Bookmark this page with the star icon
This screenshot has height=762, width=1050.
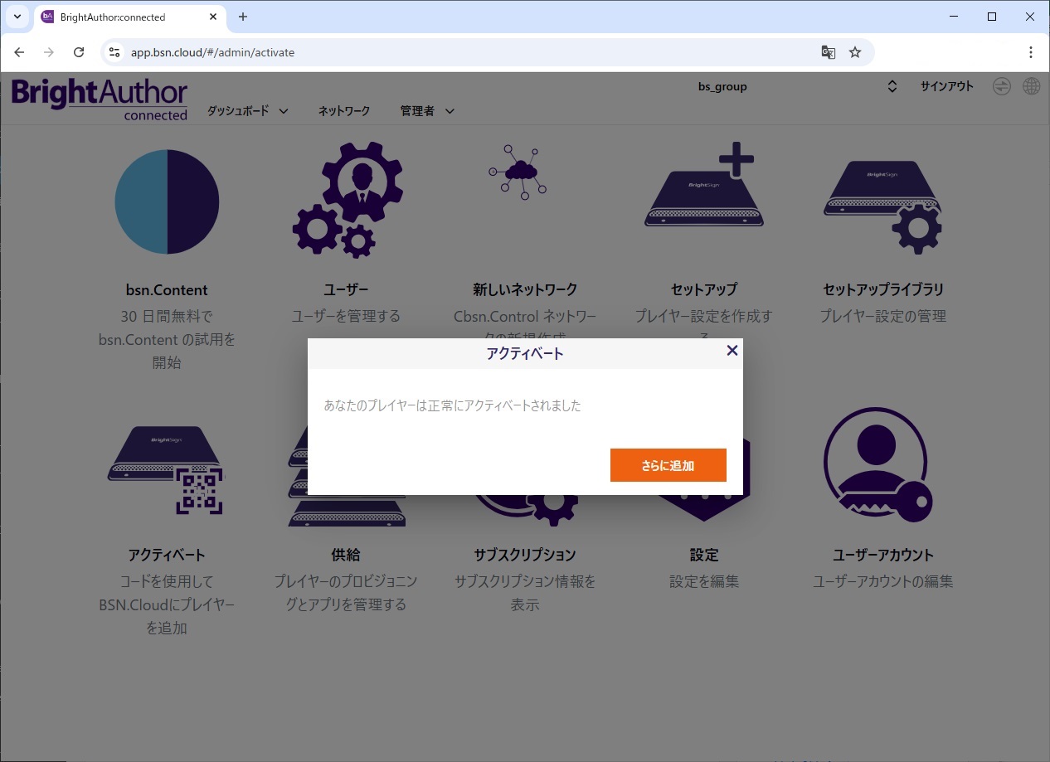pyautogui.click(x=855, y=52)
